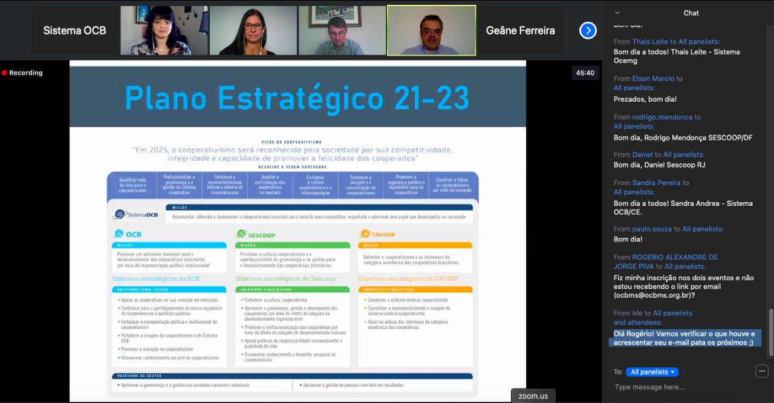Collapse the Chat panel with the top chevron
774x403 pixels.
(617, 13)
